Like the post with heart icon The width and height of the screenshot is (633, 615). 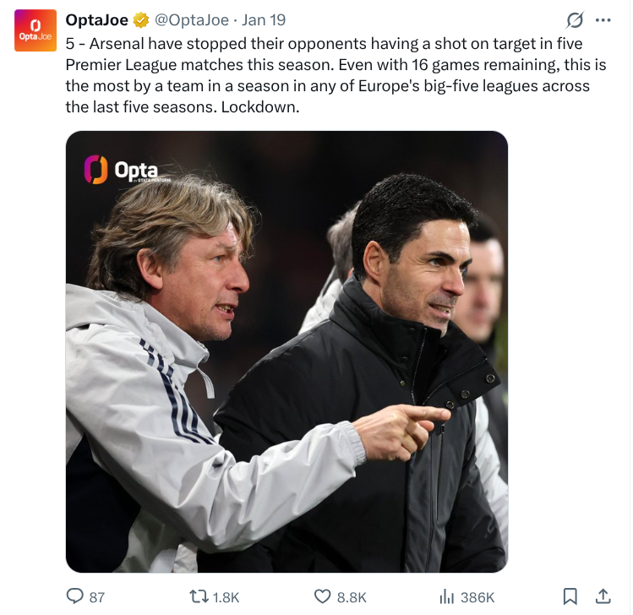322,596
